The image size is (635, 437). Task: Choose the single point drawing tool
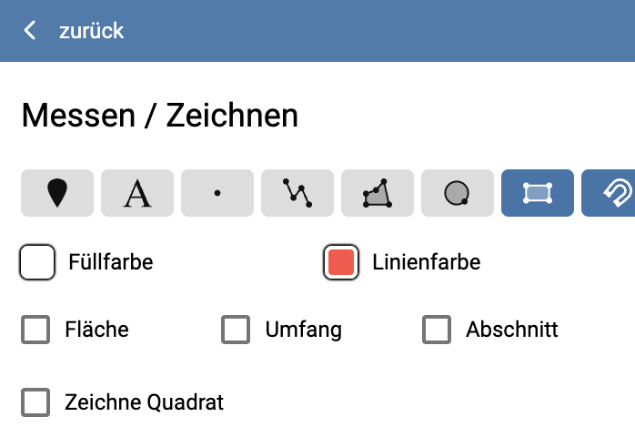(x=217, y=193)
